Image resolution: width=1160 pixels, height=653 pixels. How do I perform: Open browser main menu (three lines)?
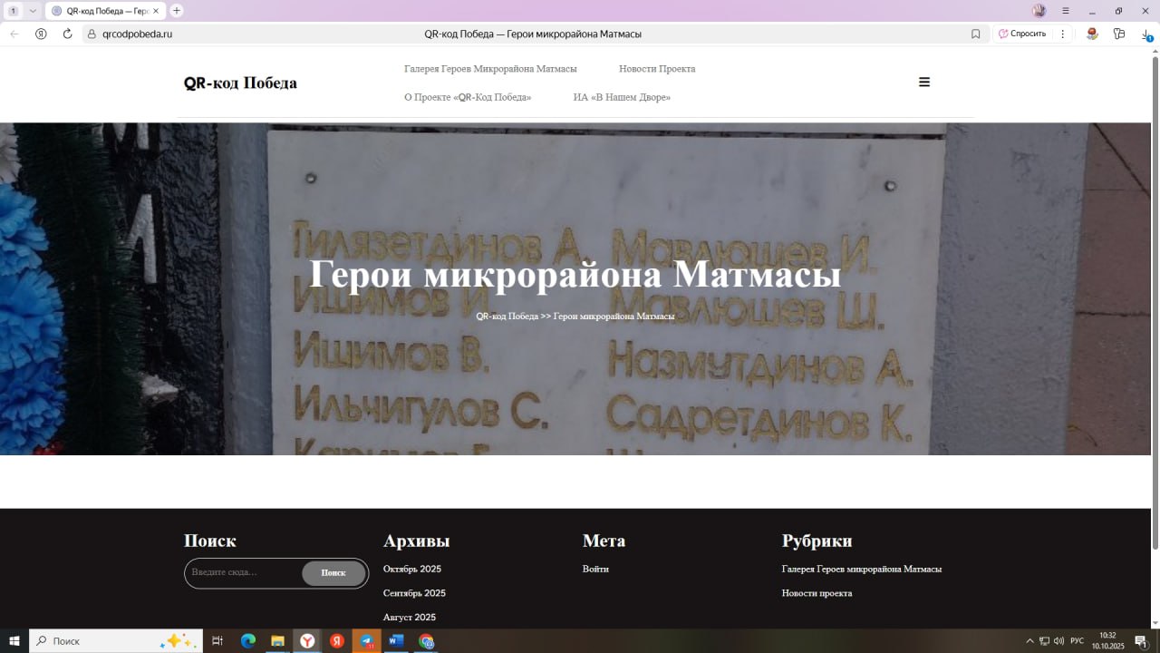click(1066, 11)
